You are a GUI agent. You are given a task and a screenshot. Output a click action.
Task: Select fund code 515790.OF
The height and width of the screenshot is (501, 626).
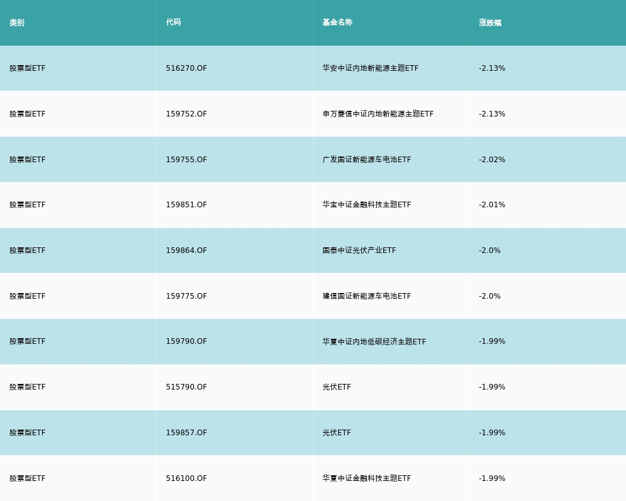coord(187,387)
